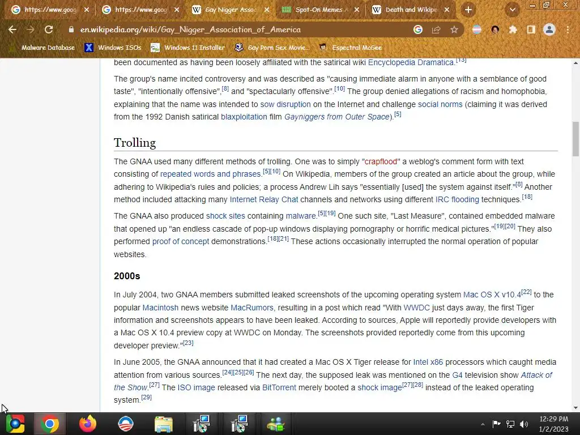Click the Trolling section heading
This screenshot has width=580, height=435.
coord(135,143)
